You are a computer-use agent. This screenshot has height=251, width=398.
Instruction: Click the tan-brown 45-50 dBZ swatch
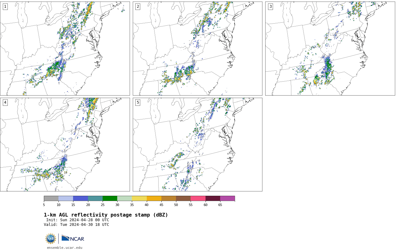[x=169, y=199]
